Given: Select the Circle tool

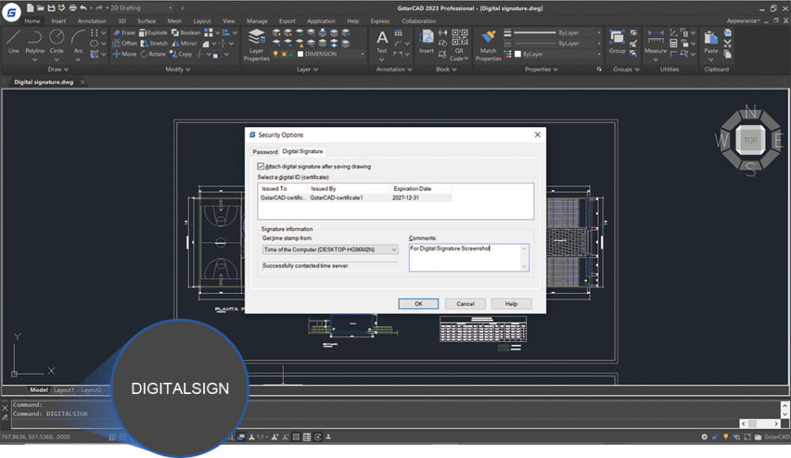Looking at the screenshot, I should click(56, 41).
